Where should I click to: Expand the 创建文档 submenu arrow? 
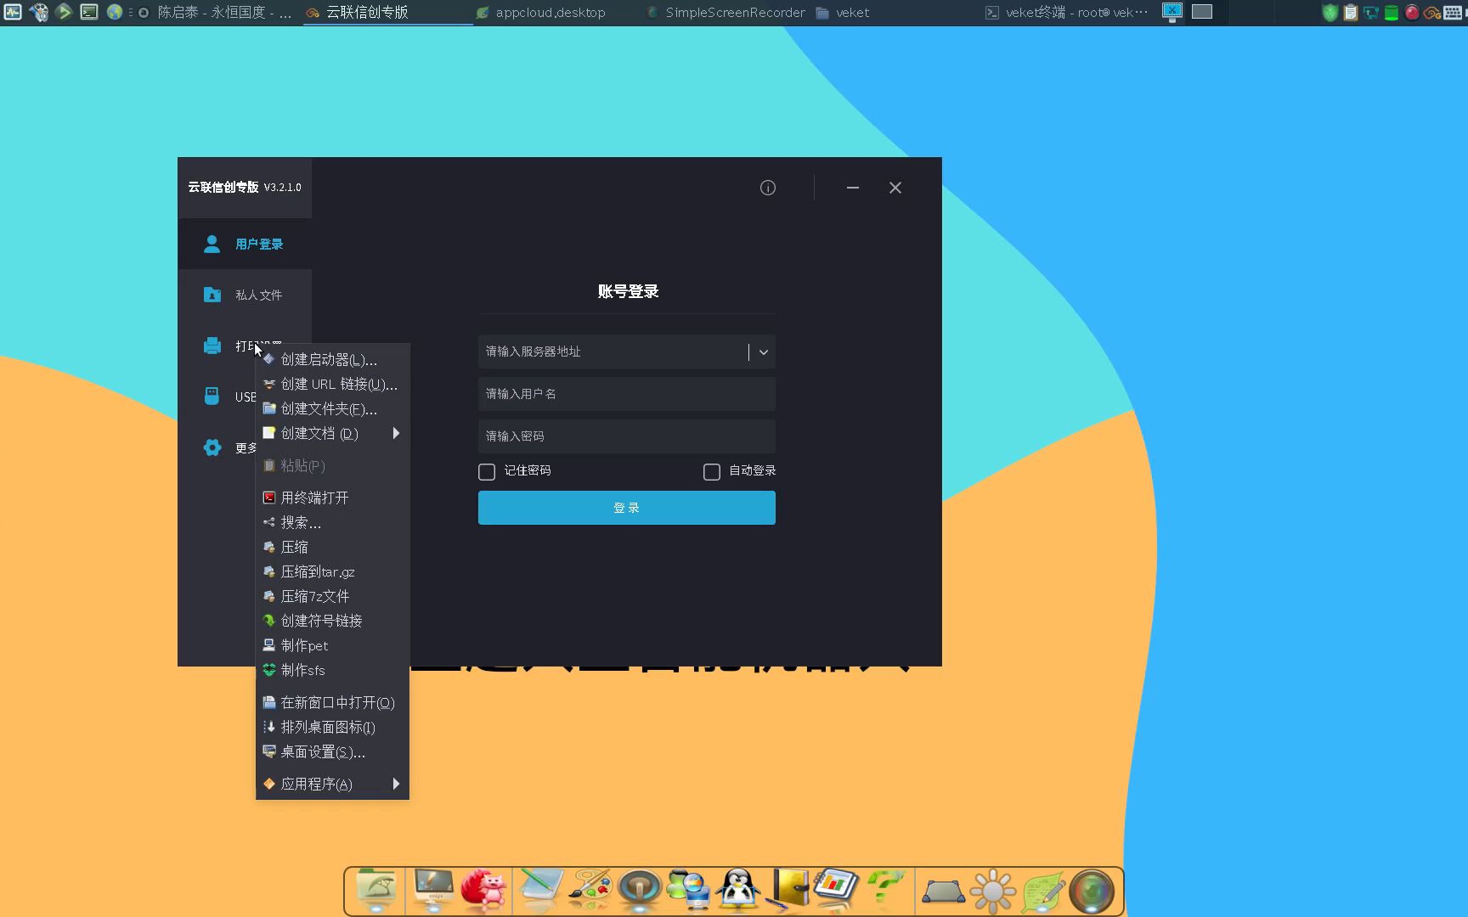[x=396, y=433]
